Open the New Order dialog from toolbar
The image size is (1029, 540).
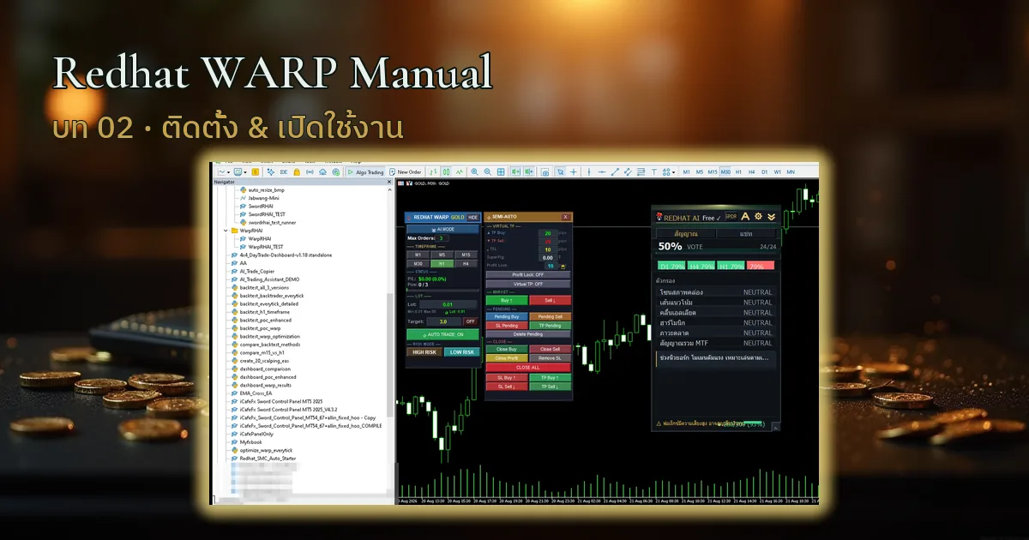pyautogui.click(x=406, y=171)
